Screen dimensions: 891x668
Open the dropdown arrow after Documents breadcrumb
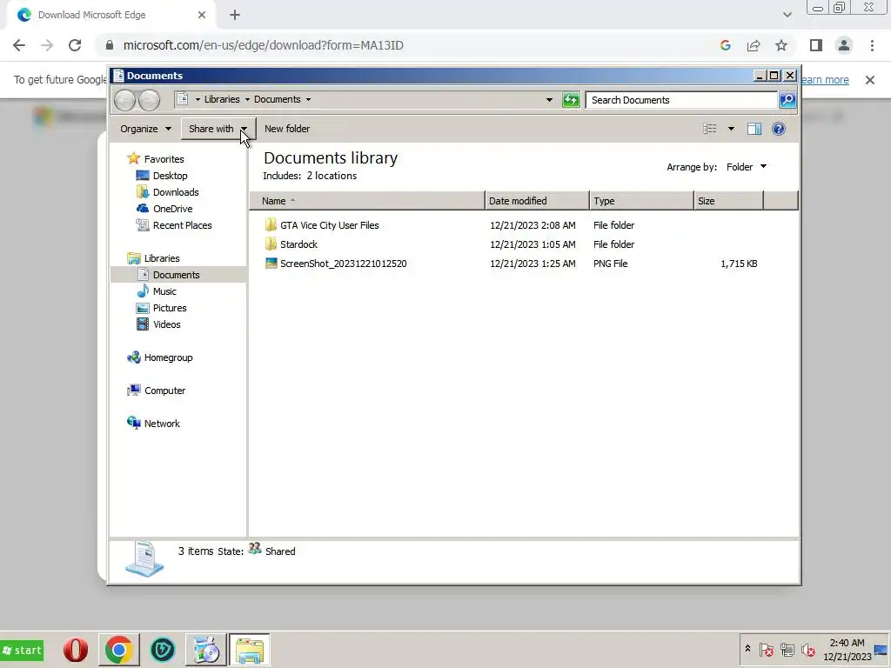click(309, 99)
